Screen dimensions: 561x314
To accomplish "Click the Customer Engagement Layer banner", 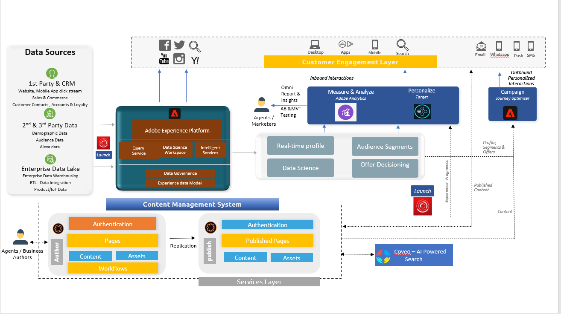I will (350, 62).
